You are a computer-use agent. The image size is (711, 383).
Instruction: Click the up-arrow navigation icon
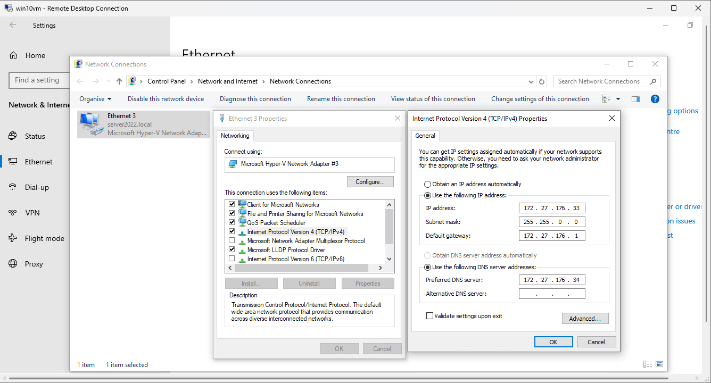coord(119,81)
